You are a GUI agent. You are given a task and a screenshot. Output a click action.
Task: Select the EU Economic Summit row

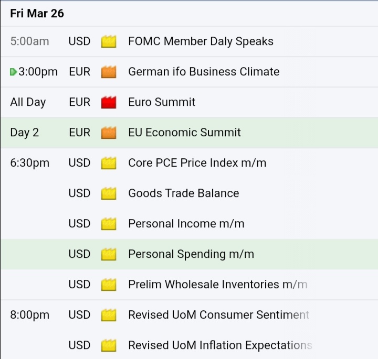pyautogui.click(x=189, y=133)
